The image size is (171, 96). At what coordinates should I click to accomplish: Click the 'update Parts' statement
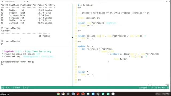[85, 46]
